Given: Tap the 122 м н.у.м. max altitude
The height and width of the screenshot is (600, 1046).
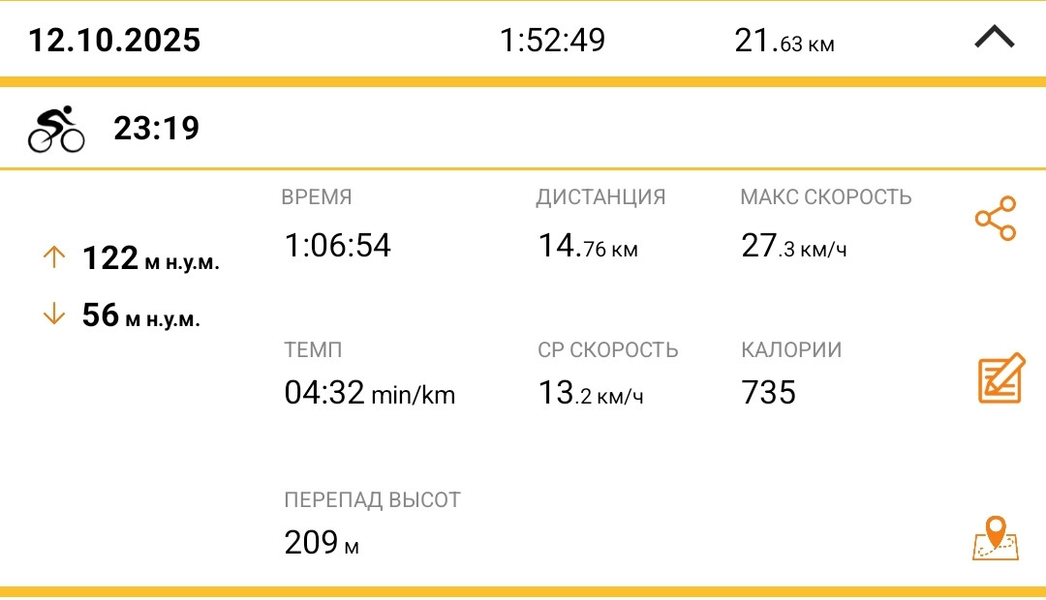Looking at the screenshot, I should coord(151,258).
